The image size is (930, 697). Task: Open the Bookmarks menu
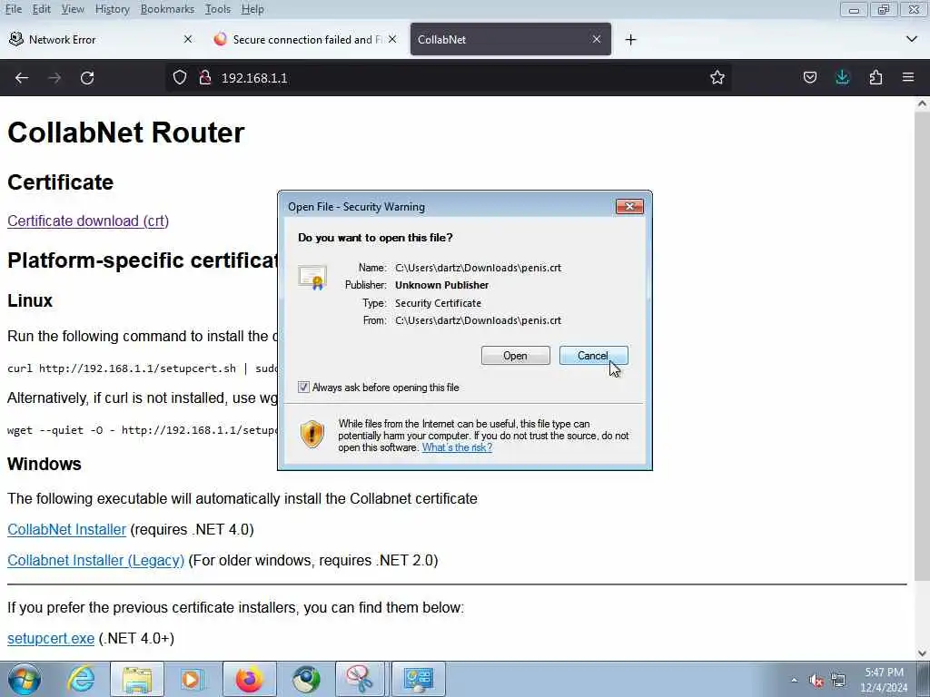pos(167,9)
